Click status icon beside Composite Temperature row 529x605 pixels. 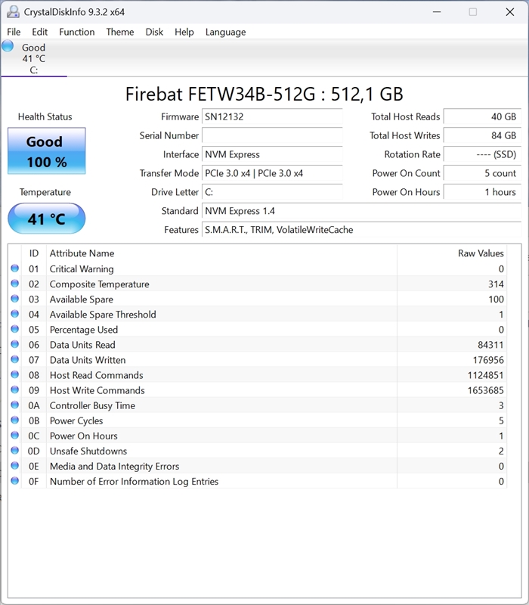(x=15, y=284)
